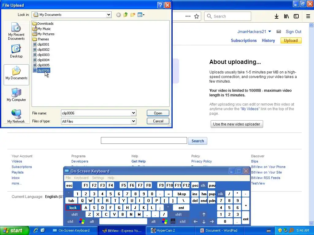
Task: Open the Help menu in On-Screen Keyboard
Action: click(x=111, y=178)
